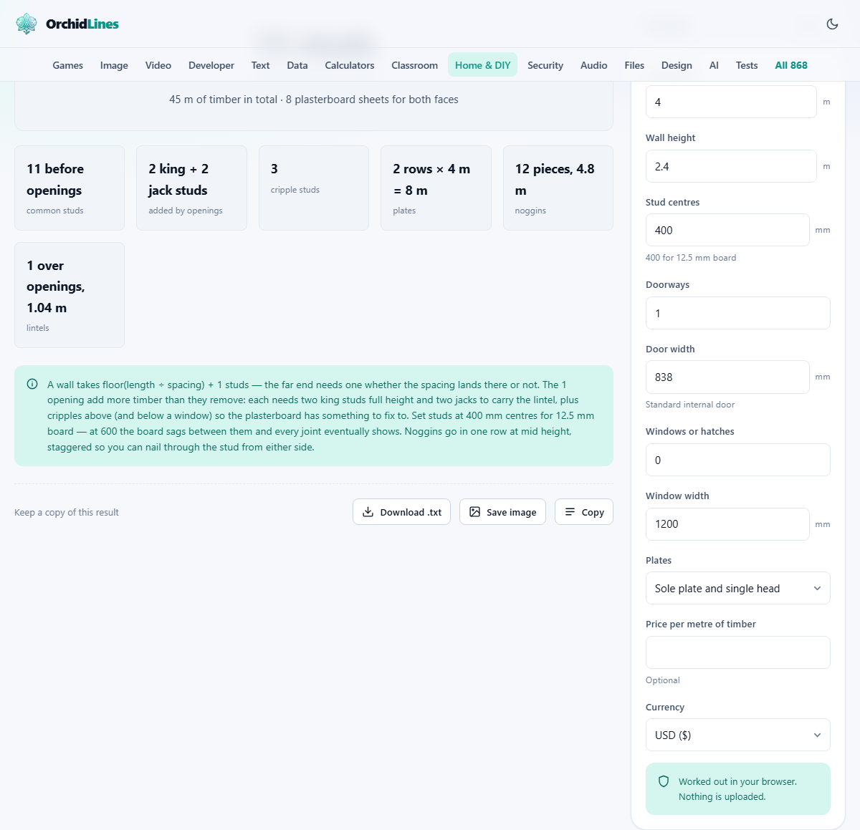Go to the Video category
The width and height of the screenshot is (860, 830).
(x=158, y=65)
